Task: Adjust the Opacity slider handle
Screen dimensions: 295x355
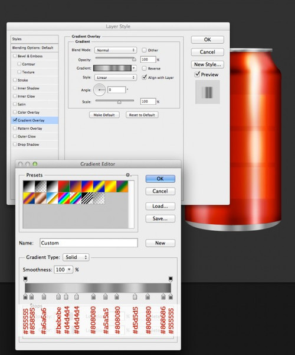Action: click(x=134, y=59)
